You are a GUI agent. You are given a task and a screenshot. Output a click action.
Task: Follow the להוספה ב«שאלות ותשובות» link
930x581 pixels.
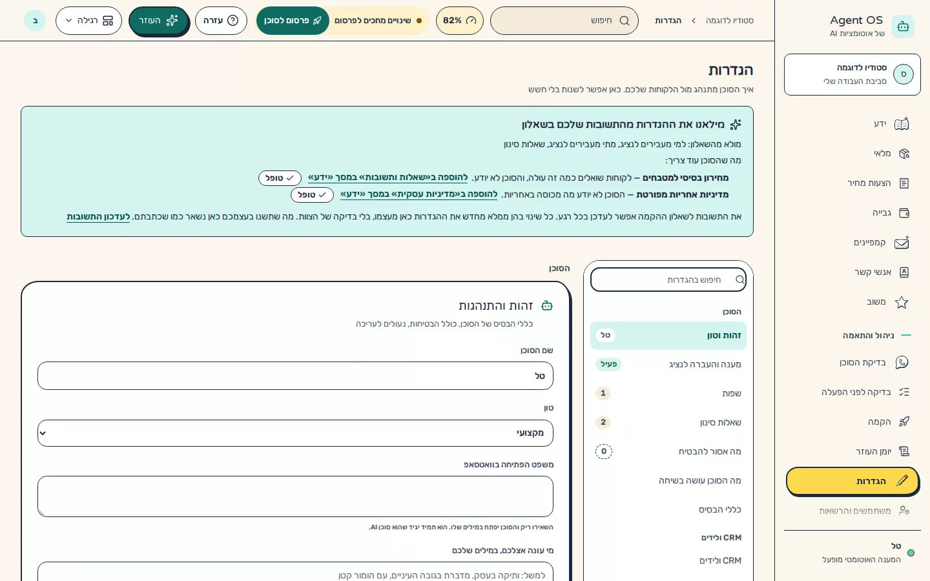click(387, 178)
